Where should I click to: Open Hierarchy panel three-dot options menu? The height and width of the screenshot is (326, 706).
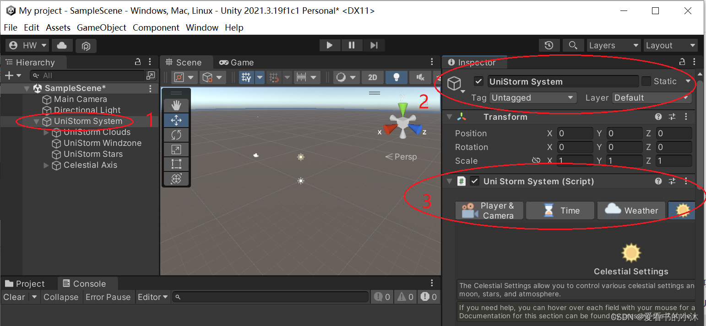click(150, 62)
